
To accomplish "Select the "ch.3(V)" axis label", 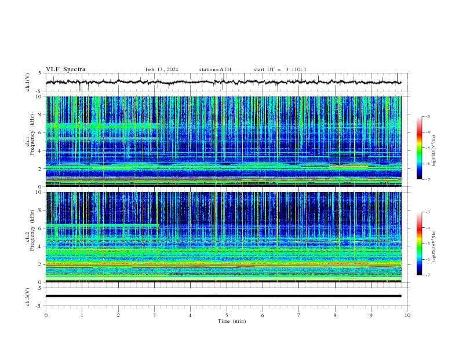I will [28, 297].
